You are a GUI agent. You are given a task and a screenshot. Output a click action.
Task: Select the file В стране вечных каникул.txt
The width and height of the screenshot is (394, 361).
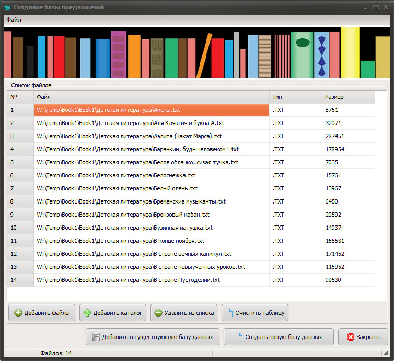tap(152, 254)
